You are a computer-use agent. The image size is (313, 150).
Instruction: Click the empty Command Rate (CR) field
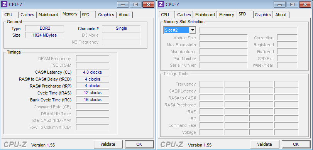pyautogui.click(x=92, y=106)
